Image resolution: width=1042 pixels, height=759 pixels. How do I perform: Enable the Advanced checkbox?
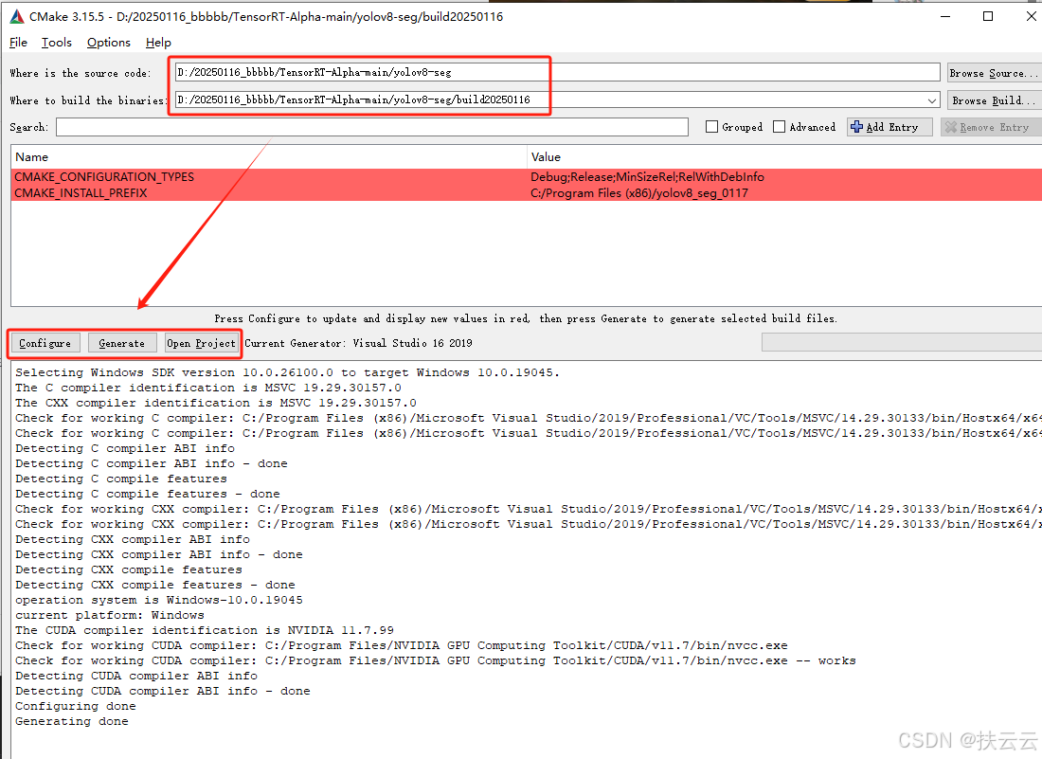[x=780, y=127]
